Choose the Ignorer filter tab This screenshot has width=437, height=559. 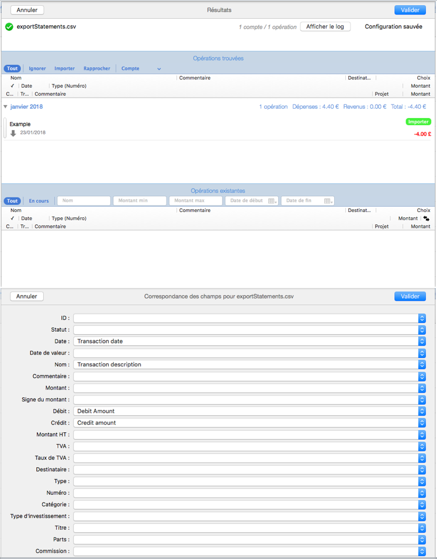[37, 68]
